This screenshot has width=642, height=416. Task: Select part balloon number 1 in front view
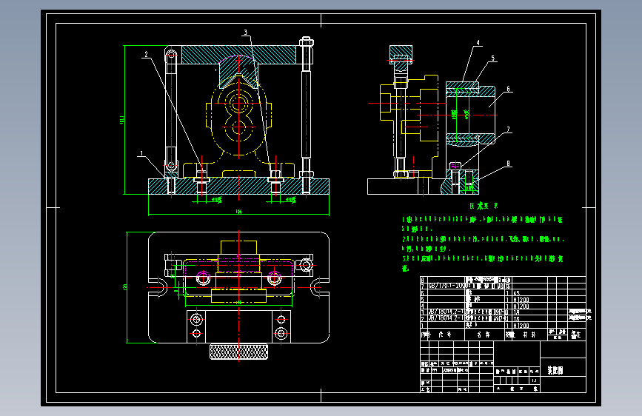[141, 153]
